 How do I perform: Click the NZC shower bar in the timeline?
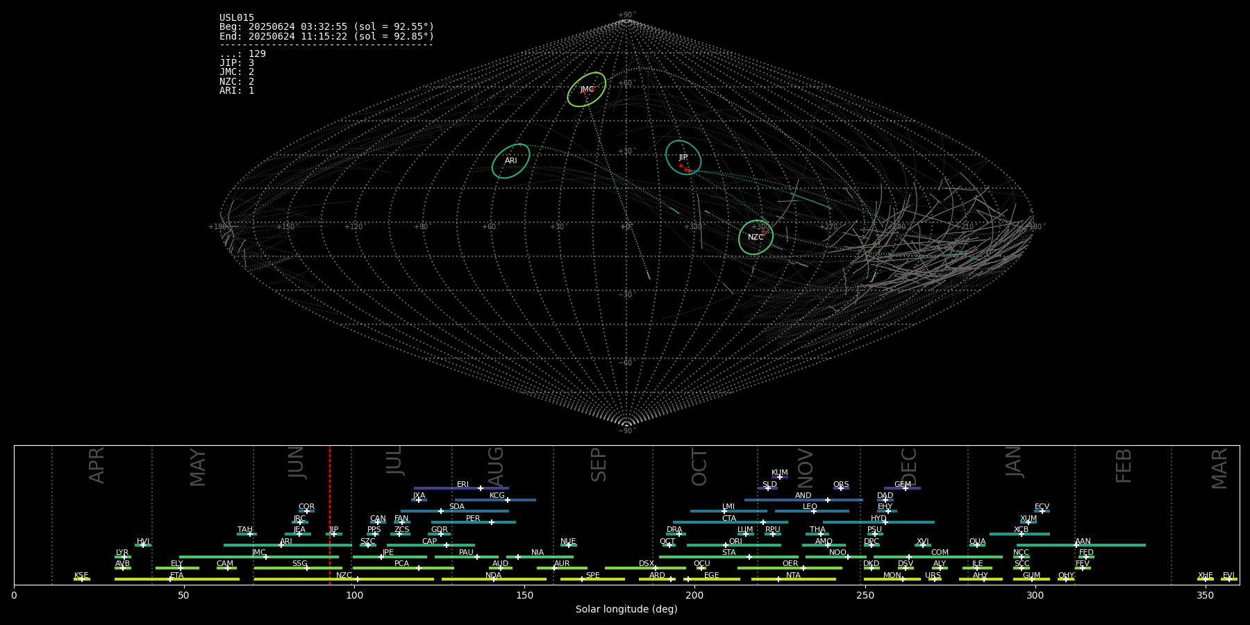(344, 579)
